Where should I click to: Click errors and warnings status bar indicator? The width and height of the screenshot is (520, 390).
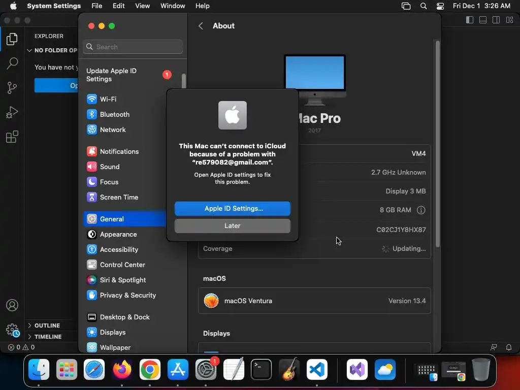tap(21, 347)
